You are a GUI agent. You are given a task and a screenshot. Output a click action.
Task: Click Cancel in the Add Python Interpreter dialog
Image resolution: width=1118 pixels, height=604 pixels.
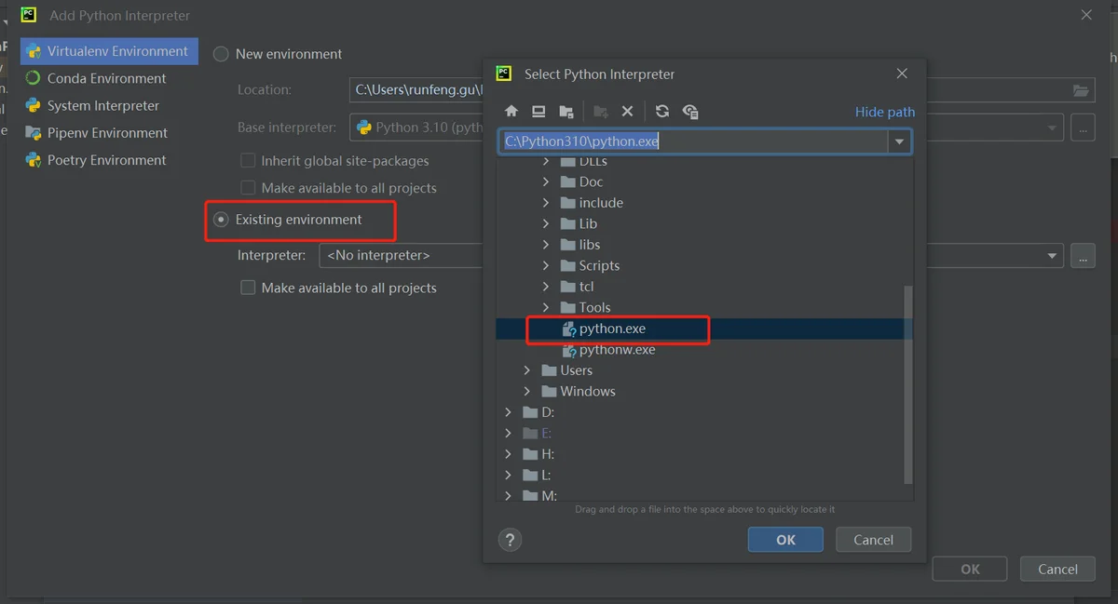(1057, 570)
